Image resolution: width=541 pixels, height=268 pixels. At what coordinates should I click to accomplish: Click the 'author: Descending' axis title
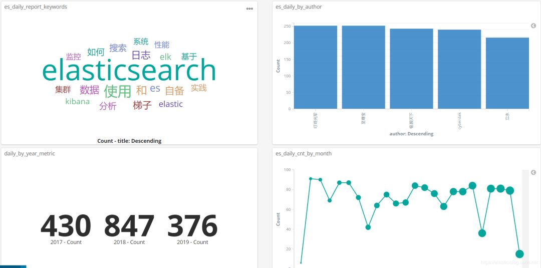click(411, 133)
